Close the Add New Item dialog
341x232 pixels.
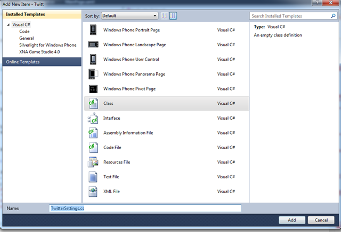point(330,3)
